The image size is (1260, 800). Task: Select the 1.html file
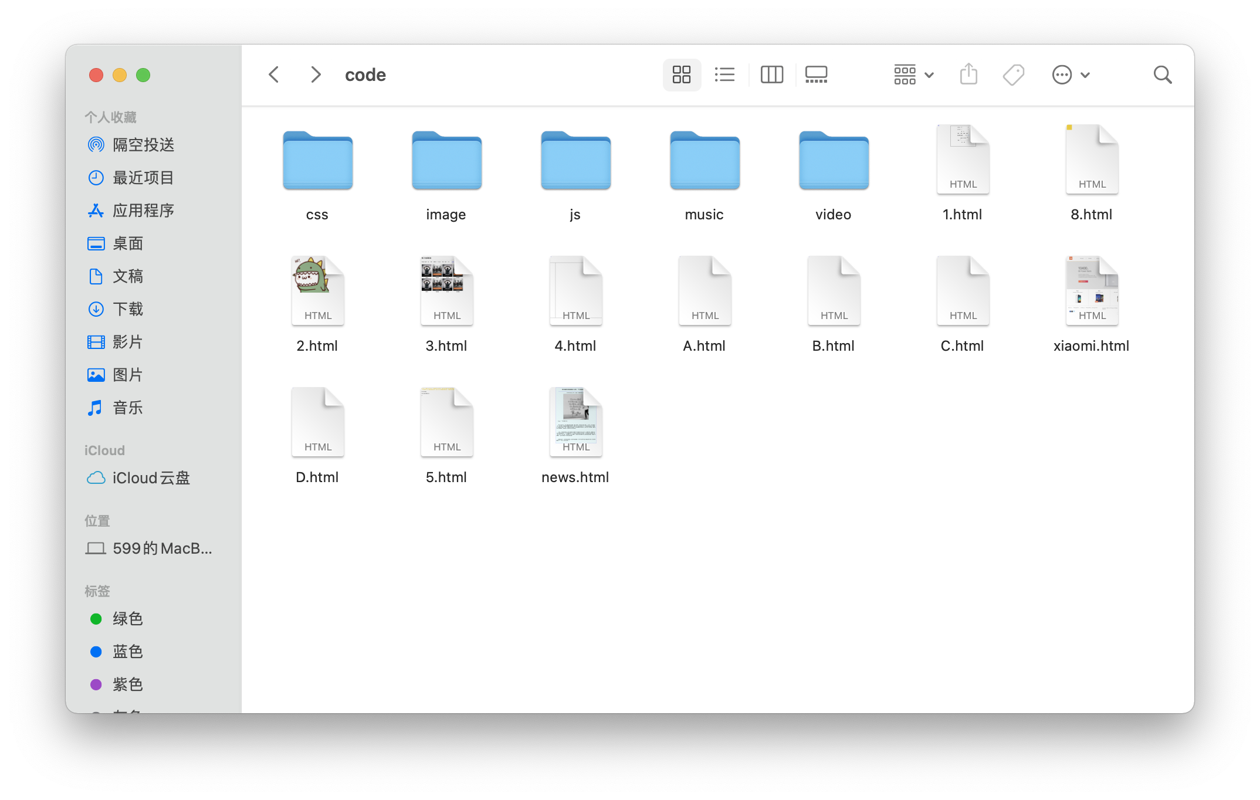pyautogui.click(x=963, y=159)
